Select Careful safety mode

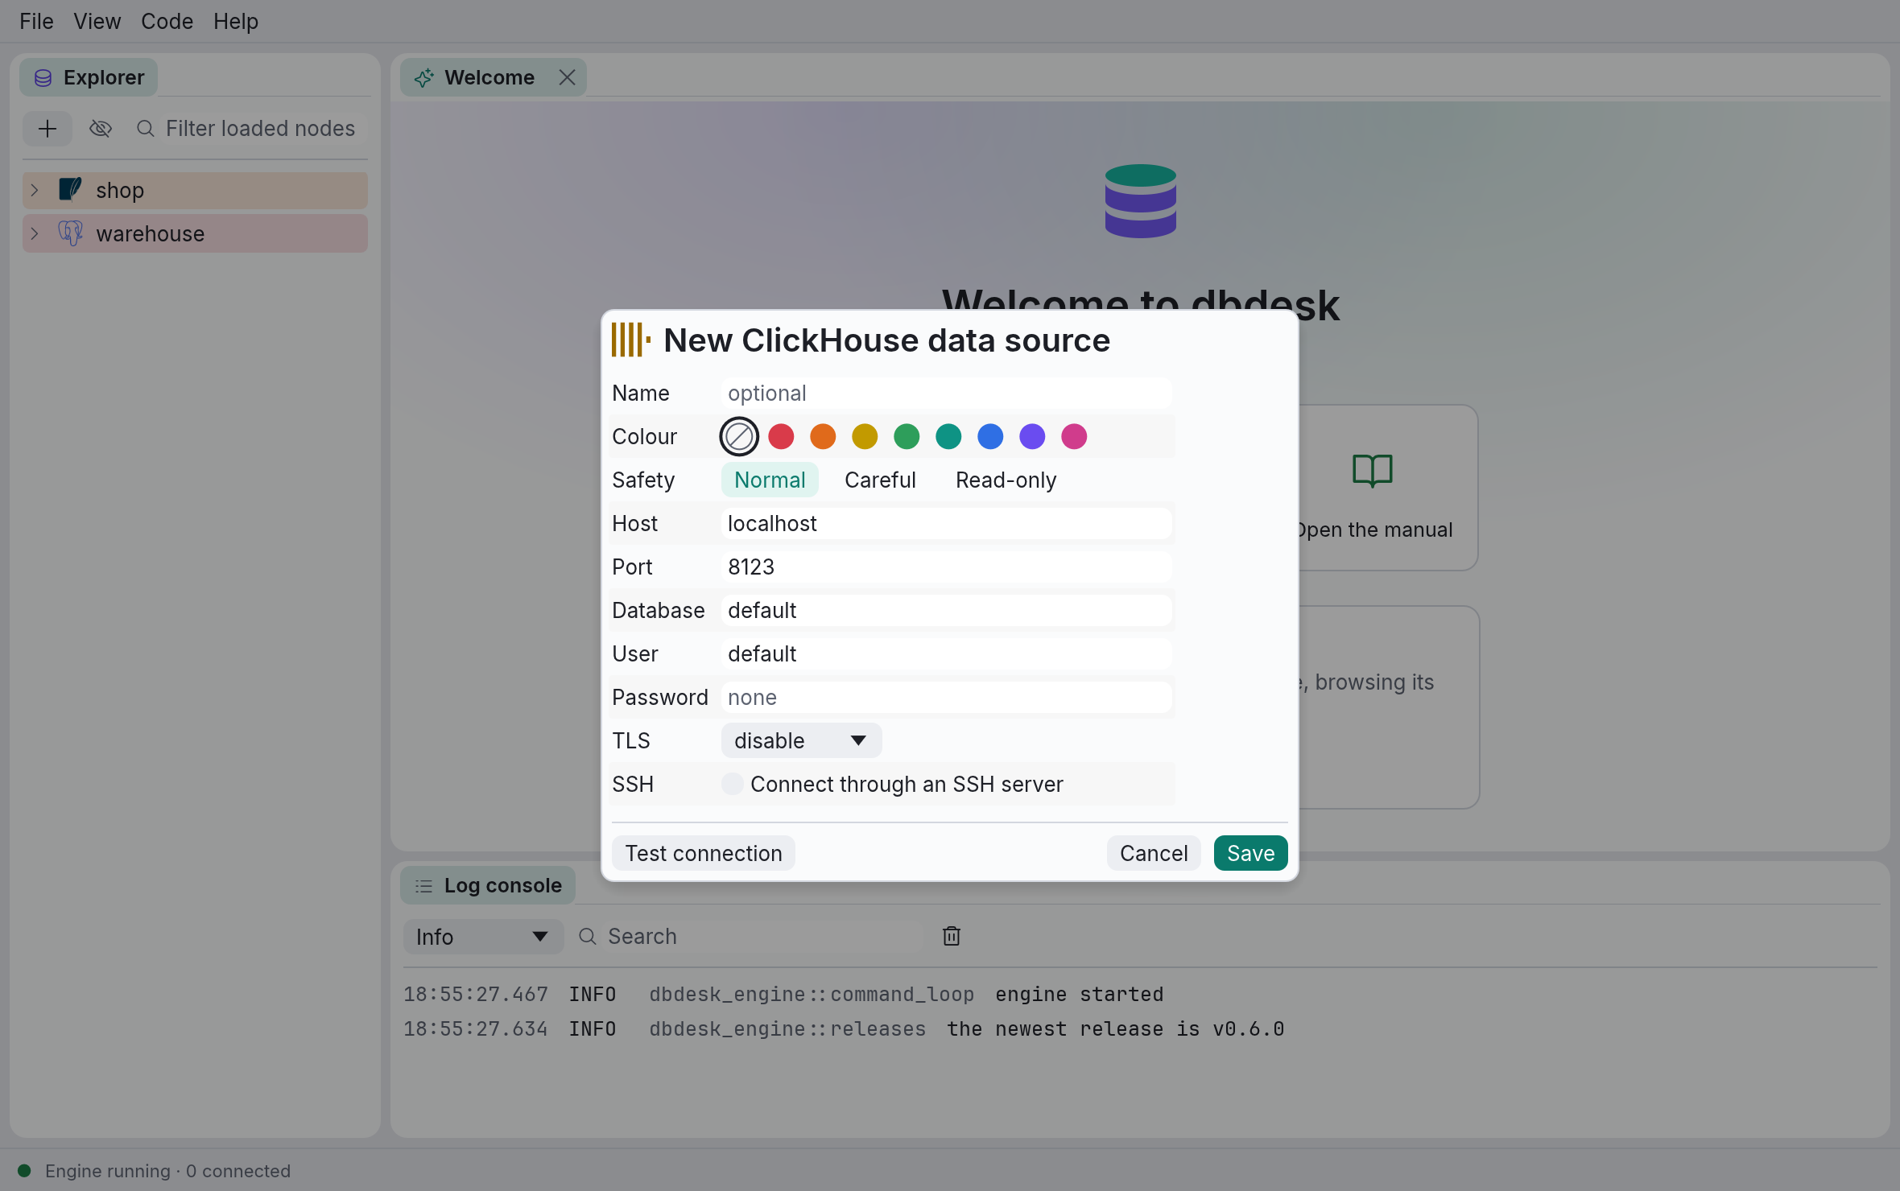pyautogui.click(x=880, y=480)
